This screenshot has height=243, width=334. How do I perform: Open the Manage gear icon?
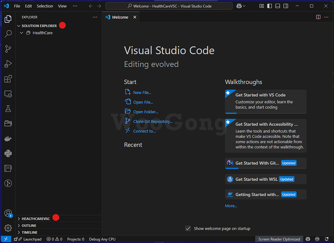[x=8, y=228]
